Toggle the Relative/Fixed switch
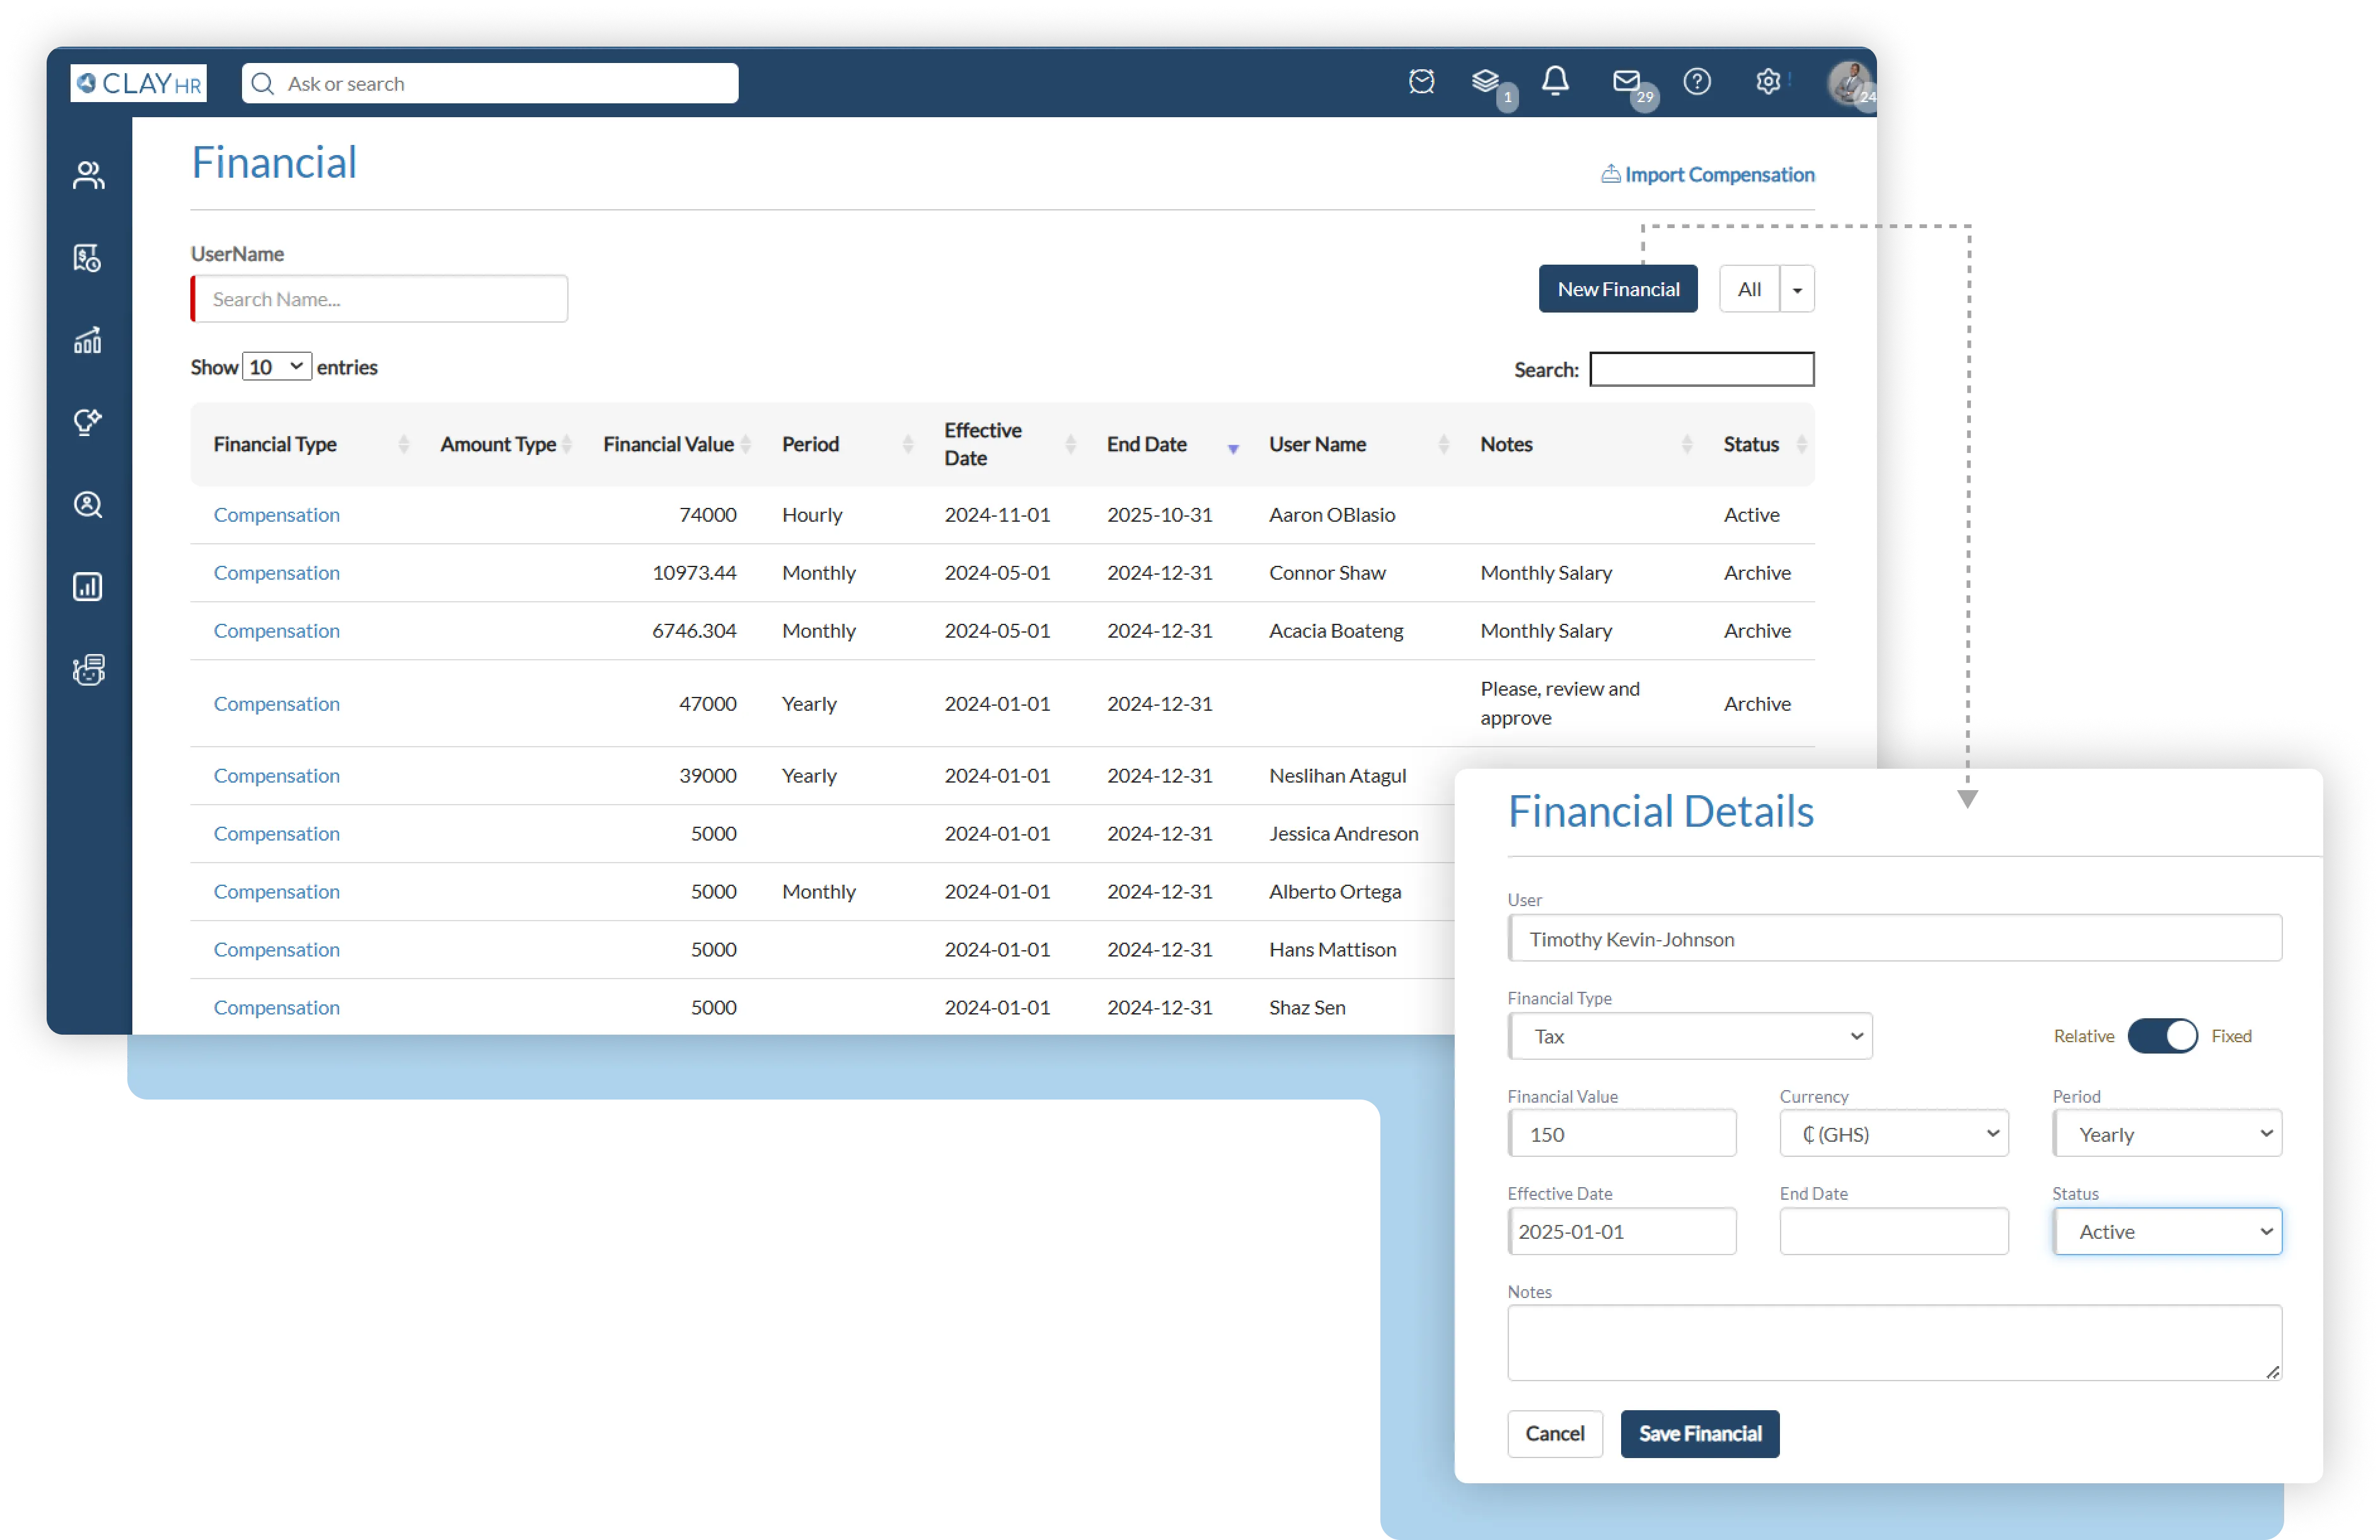 point(2162,1036)
